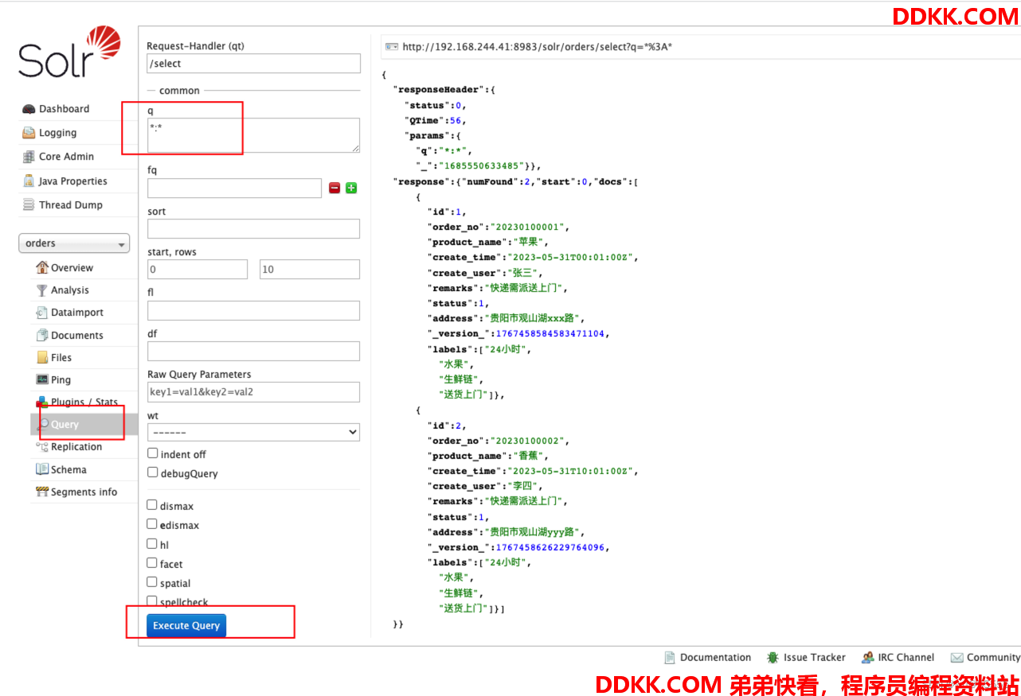1021x696 pixels.
Task: Open the orders core selector dropdown
Action: [x=74, y=243]
